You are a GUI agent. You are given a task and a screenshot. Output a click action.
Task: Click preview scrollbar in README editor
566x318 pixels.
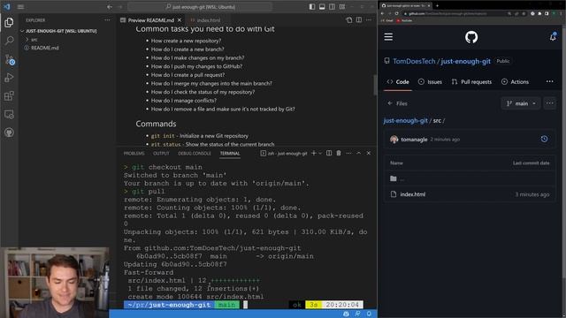[x=375, y=85]
